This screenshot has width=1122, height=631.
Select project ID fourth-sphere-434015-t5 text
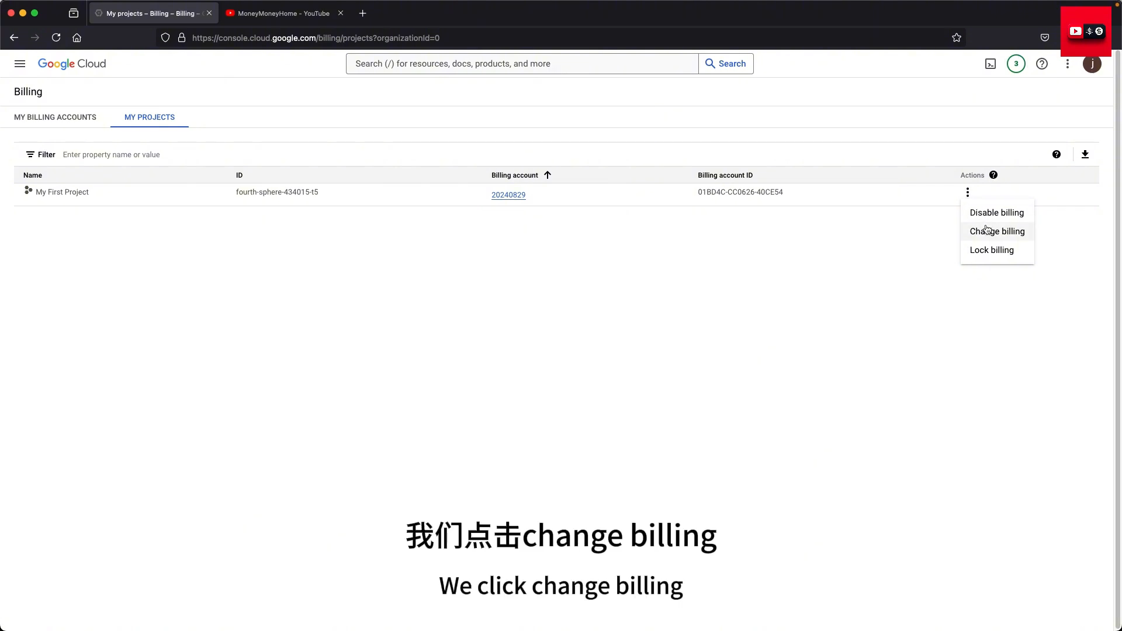(x=277, y=192)
